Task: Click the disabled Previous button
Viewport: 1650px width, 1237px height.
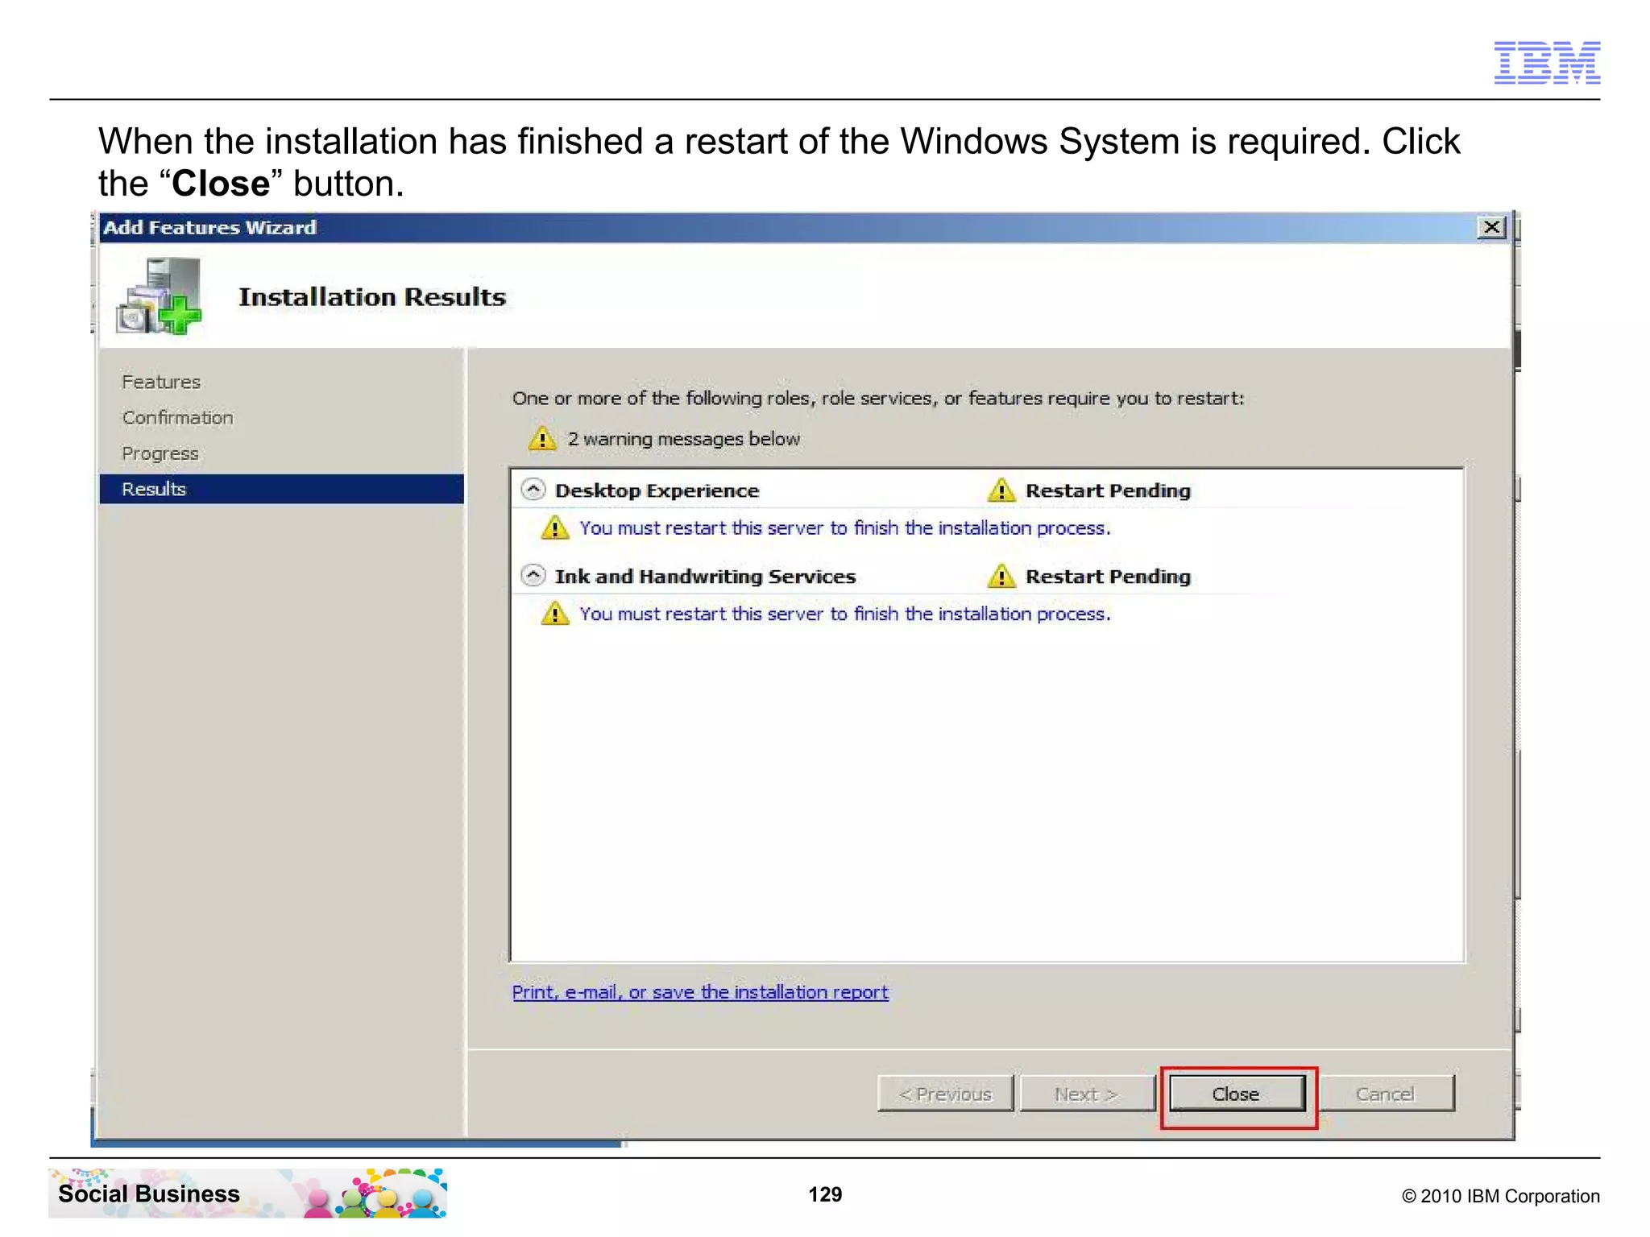Action: coord(945,1094)
